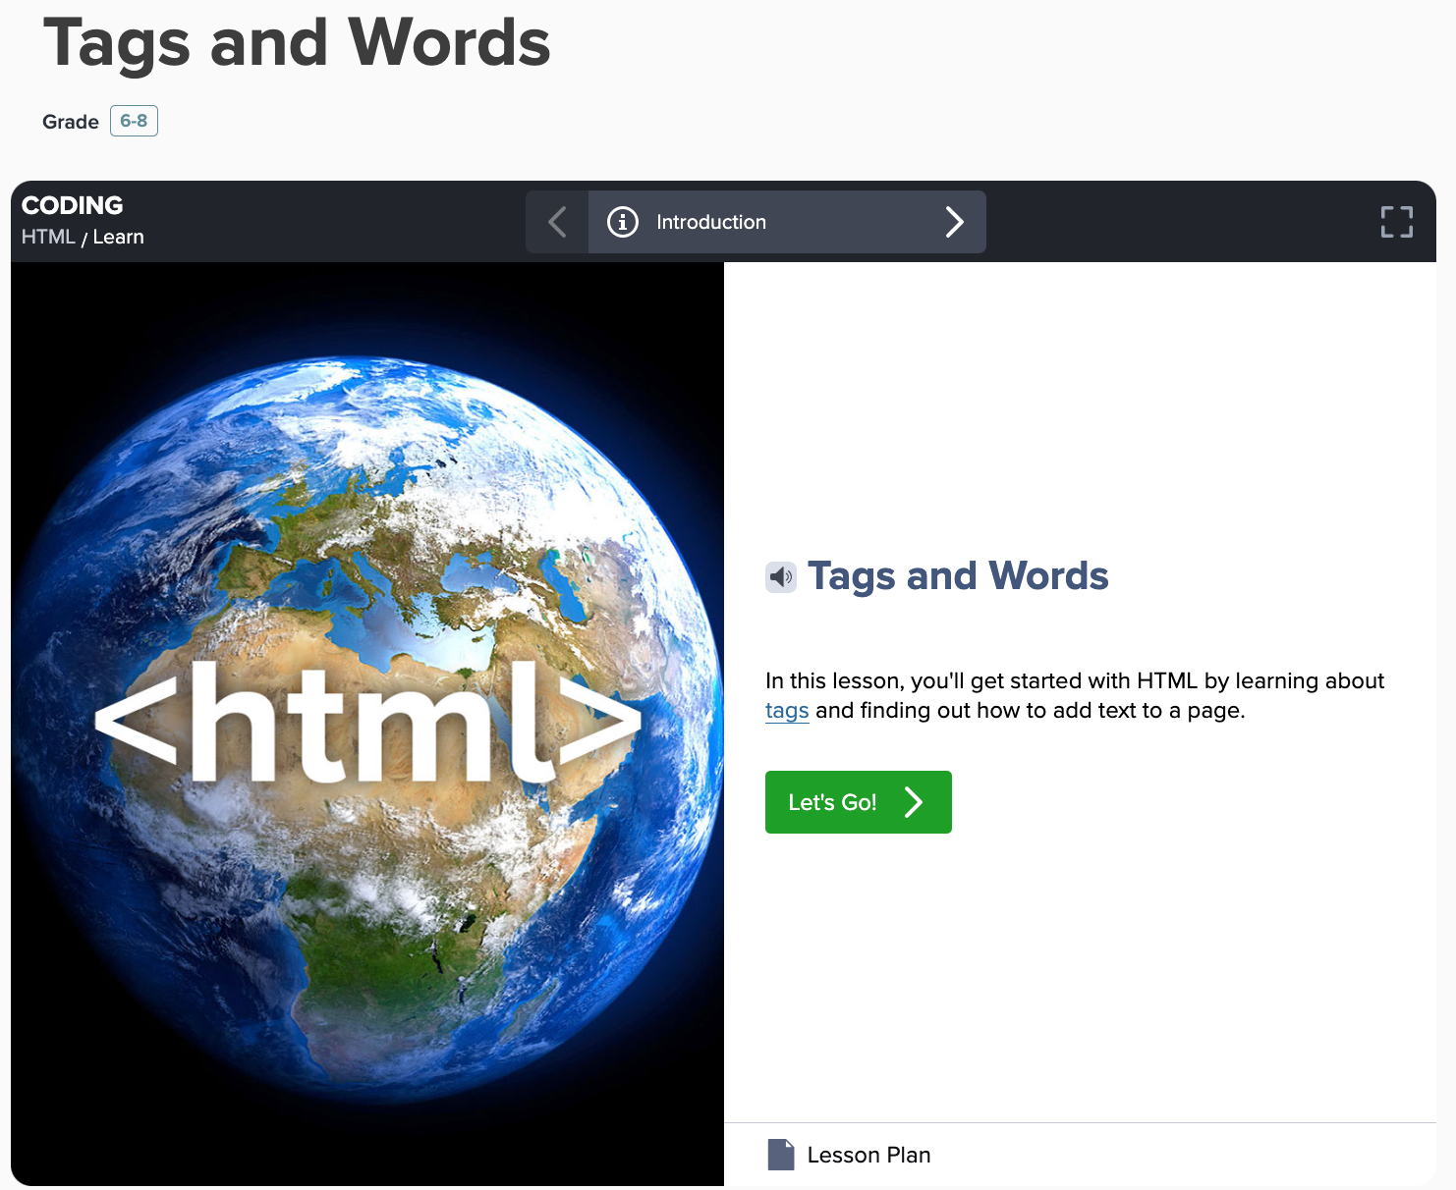This screenshot has height=1190, width=1456.
Task: Click the Grade label text
Action: [71, 122]
